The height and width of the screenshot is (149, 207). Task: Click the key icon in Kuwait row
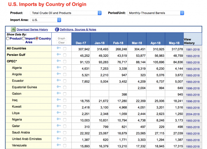[x=59, y=106]
